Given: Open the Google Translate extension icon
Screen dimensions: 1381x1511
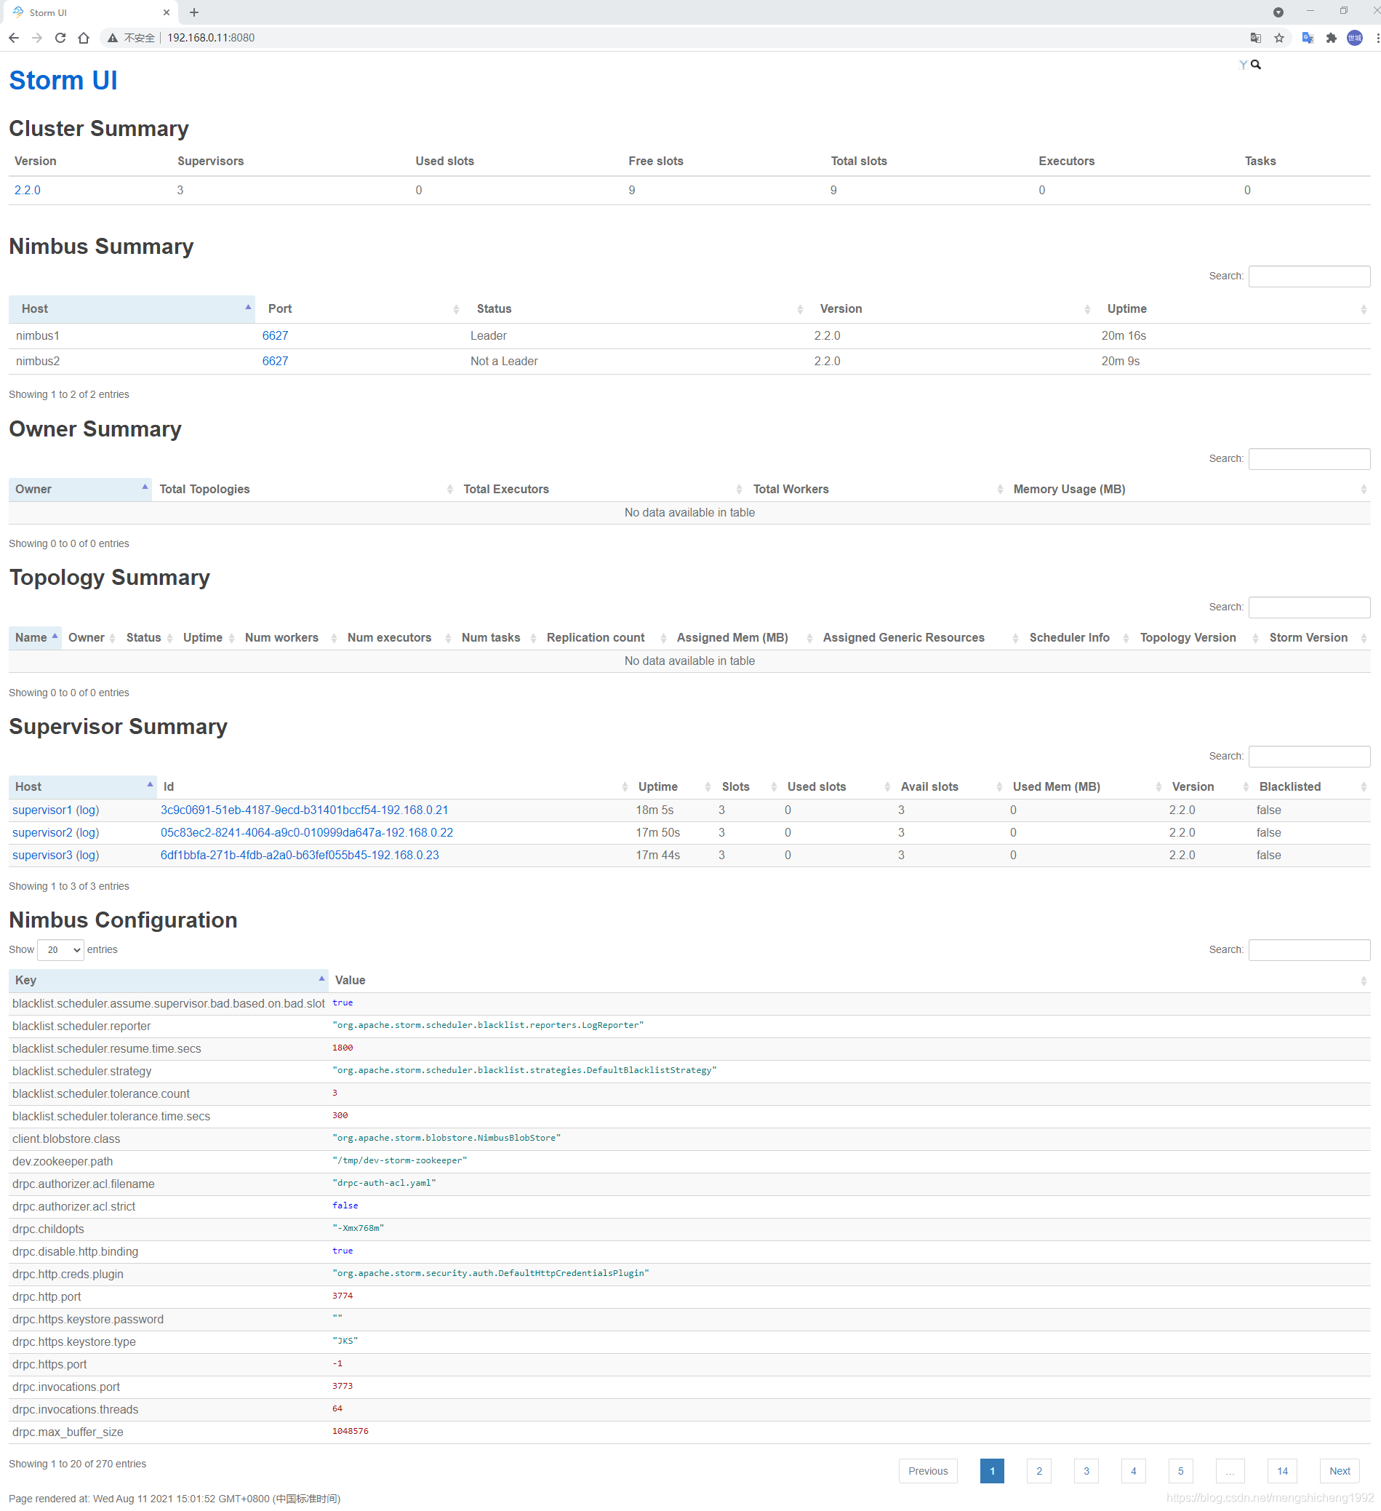Looking at the screenshot, I should (1308, 38).
